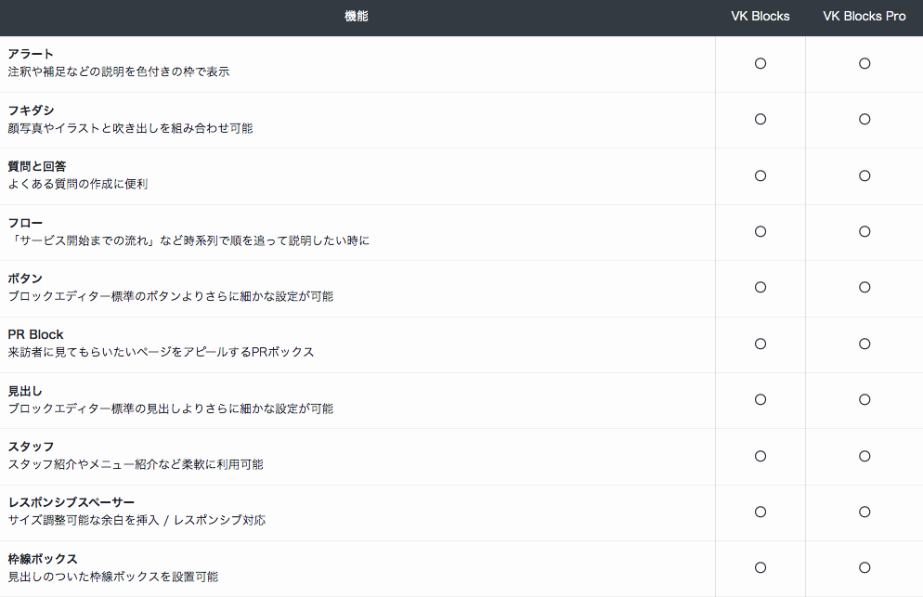Click the circle for フロー under VK Blocks Pro

(x=864, y=232)
